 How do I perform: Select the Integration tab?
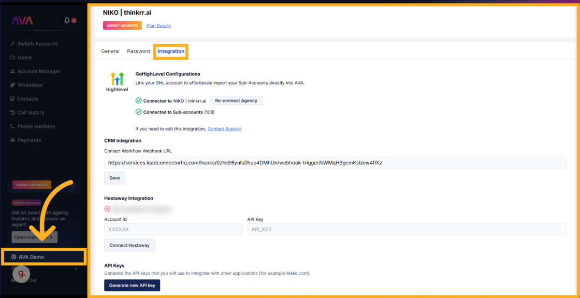click(171, 51)
